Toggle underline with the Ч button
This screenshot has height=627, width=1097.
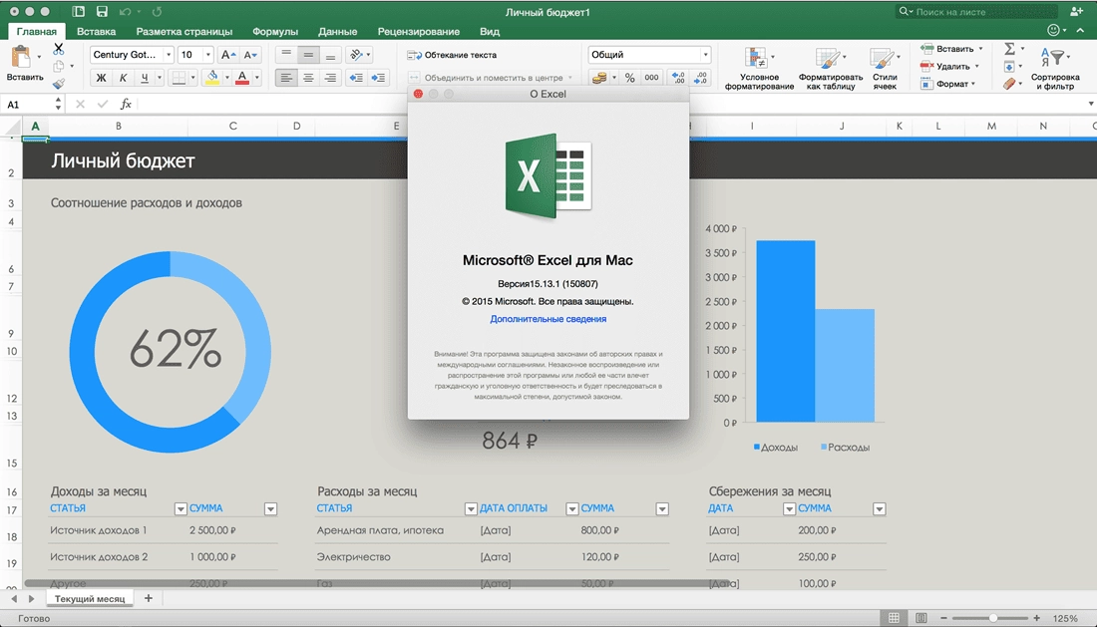click(x=145, y=78)
